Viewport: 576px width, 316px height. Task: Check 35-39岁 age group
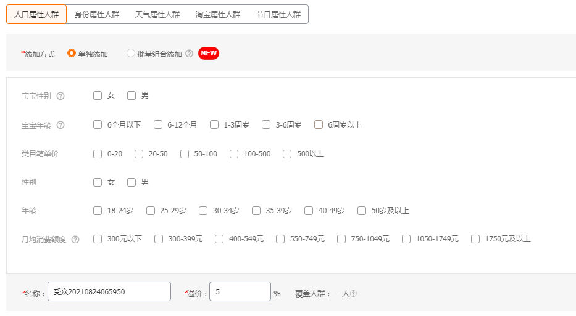coord(256,211)
